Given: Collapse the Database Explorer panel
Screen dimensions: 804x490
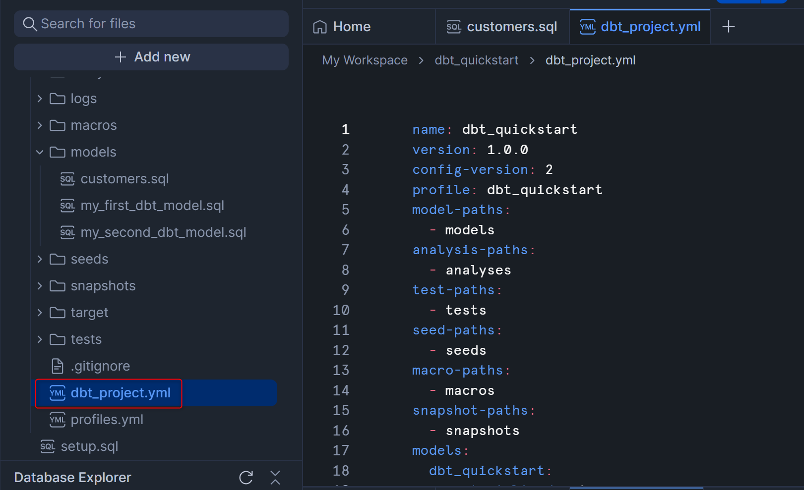Looking at the screenshot, I should tap(275, 477).
